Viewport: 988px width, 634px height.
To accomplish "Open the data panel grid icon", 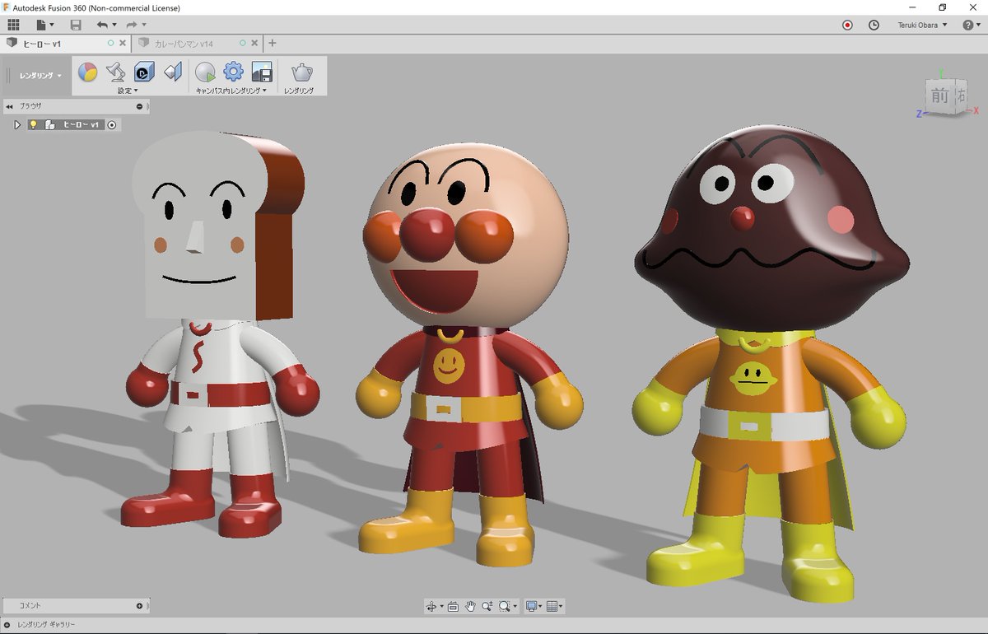I will pos(13,25).
